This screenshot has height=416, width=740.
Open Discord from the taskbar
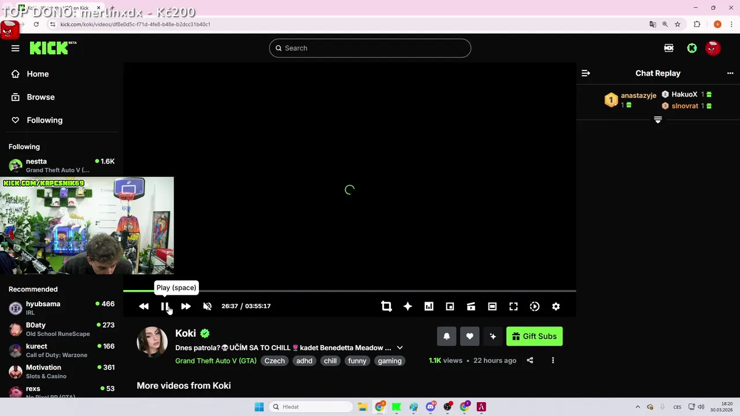(x=431, y=407)
